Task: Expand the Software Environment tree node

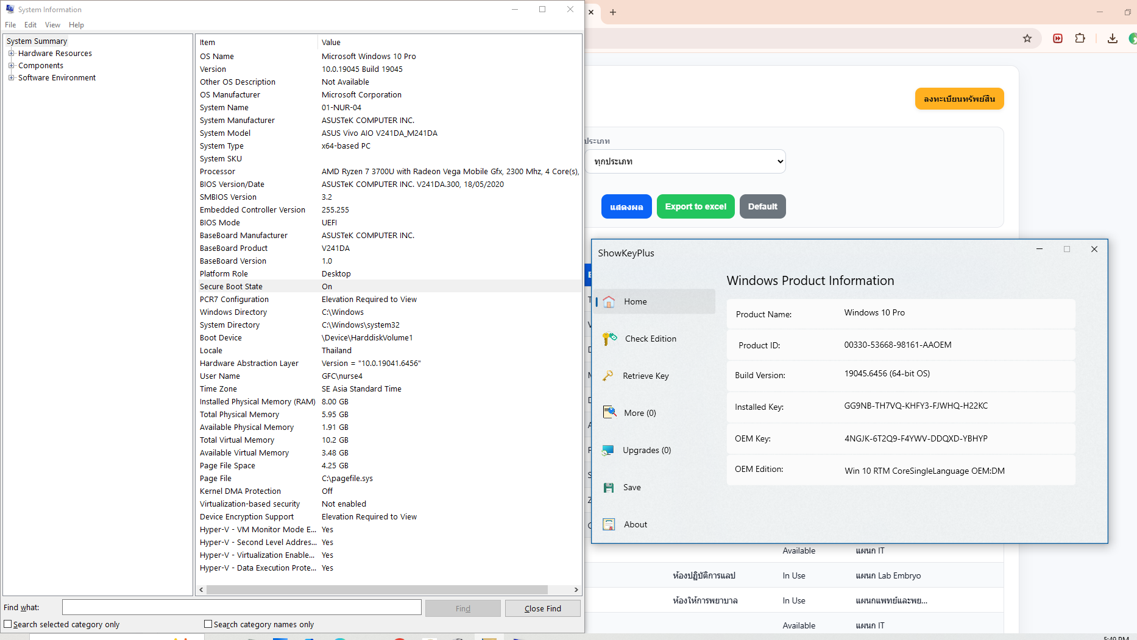Action: click(11, 78)
